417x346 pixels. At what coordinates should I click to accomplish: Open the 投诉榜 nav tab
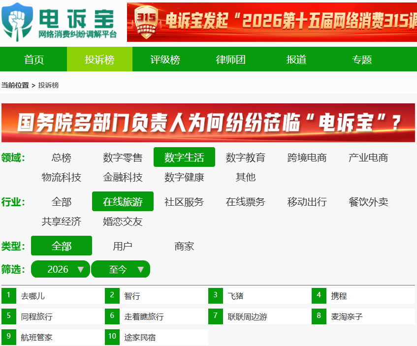99,59
